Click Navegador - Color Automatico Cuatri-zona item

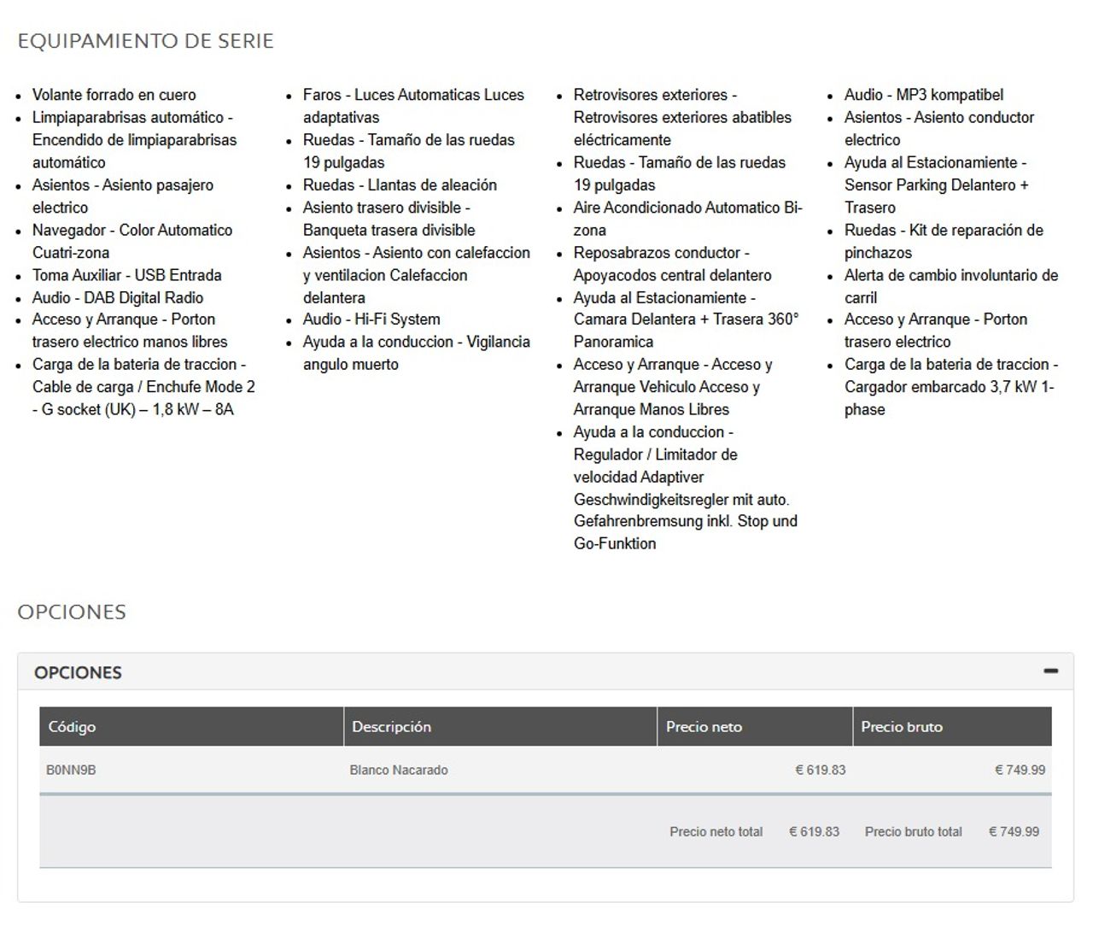[132, 241]
